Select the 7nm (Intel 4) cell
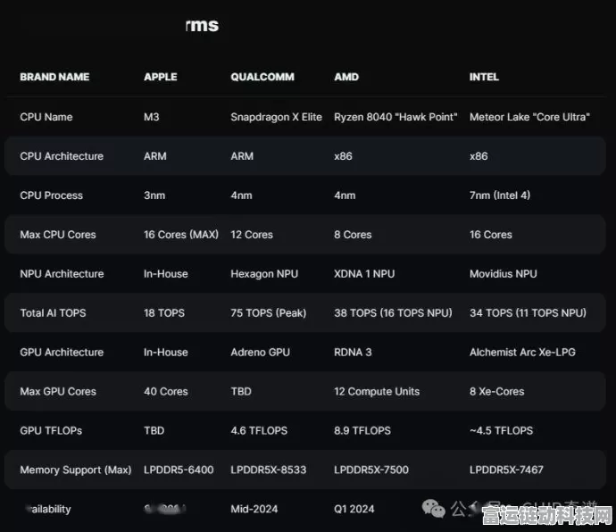This screenshot has height=532, width=616. pos(500,195)
